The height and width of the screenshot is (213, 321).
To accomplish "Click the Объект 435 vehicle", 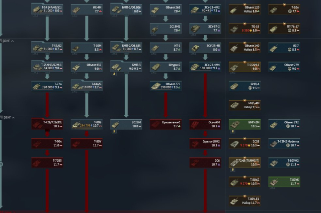I will (x=87, y=67).
